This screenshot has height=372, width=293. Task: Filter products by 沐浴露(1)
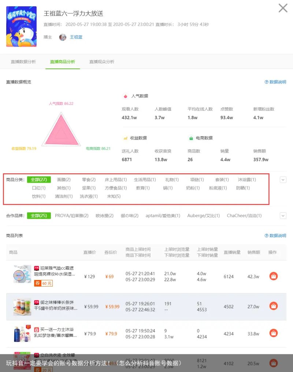[247, 180]
